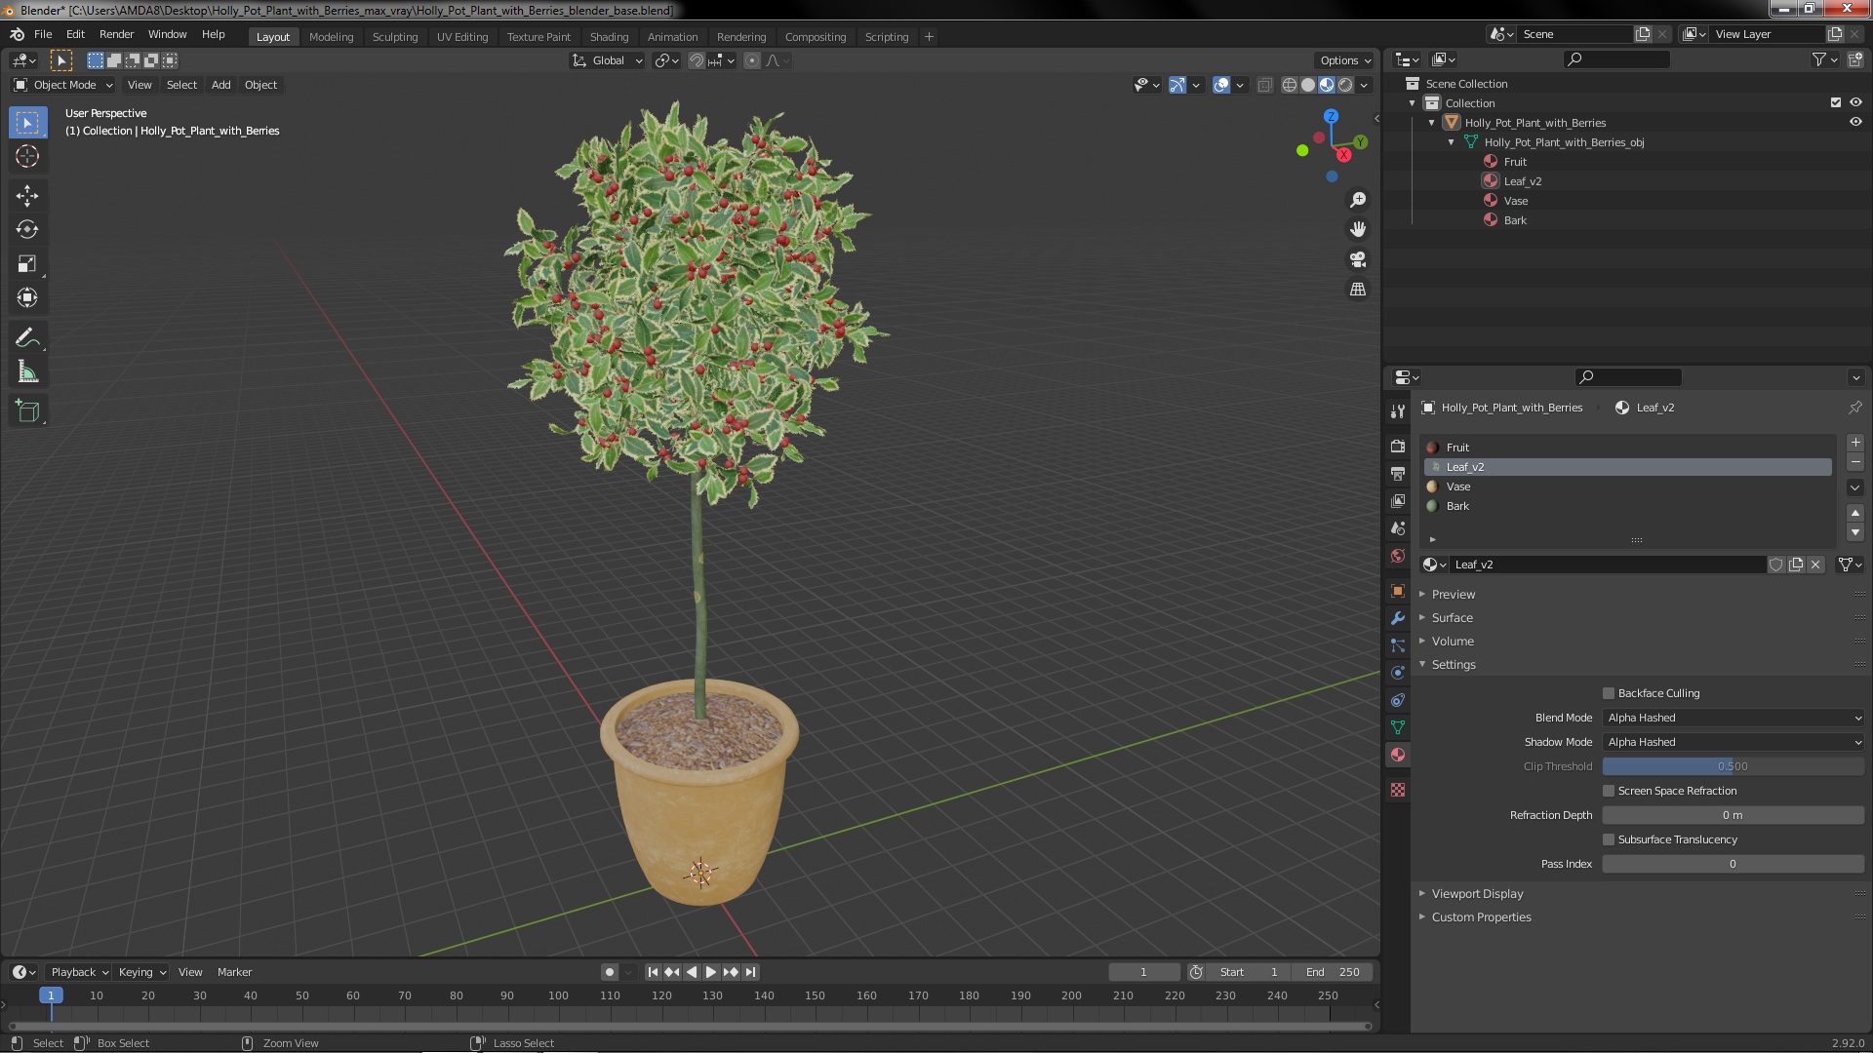Open the Texture properties tab

[x=1398, y=790]
